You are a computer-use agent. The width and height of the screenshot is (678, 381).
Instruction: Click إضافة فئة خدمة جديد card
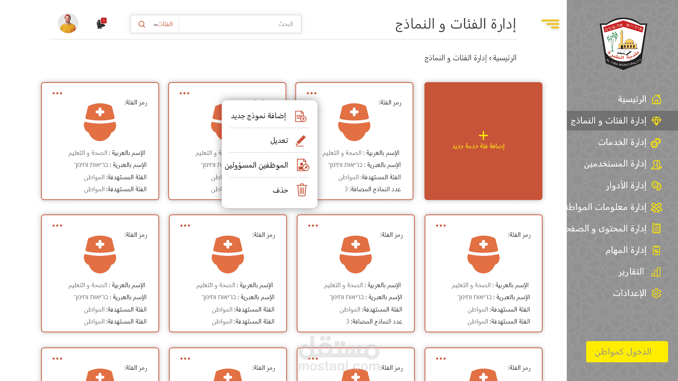tap(483, 141)
